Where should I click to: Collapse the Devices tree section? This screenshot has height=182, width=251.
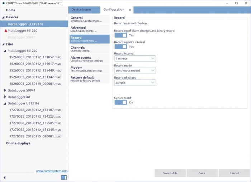(3, 17)
